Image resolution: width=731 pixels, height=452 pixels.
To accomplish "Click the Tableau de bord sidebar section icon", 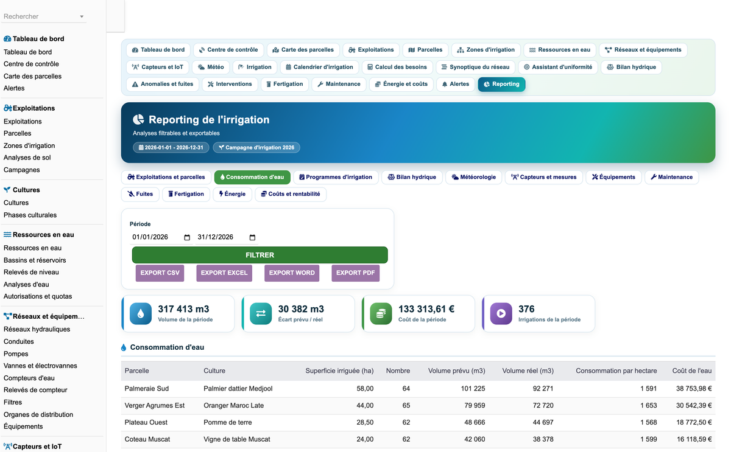I will point(7,38).
